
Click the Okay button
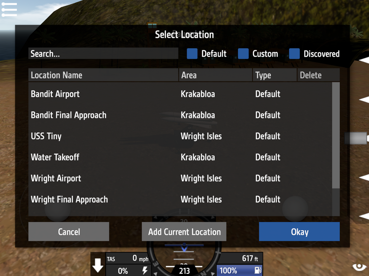coord(299,232)
